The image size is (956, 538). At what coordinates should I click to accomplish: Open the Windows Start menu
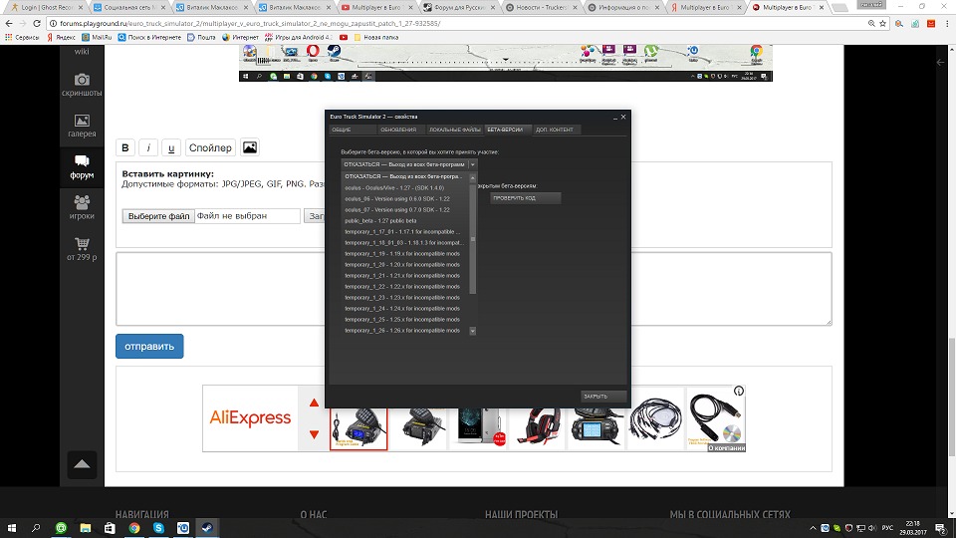12,528
